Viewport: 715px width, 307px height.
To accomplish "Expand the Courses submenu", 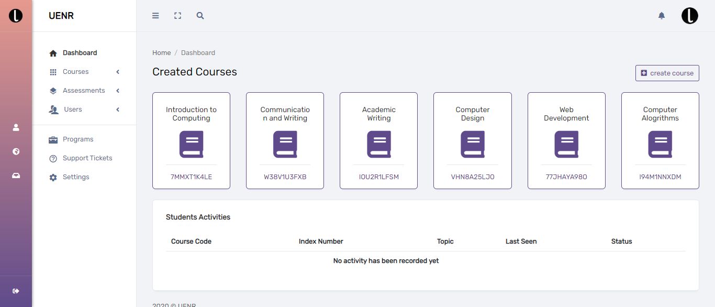I will coord(75,72).
